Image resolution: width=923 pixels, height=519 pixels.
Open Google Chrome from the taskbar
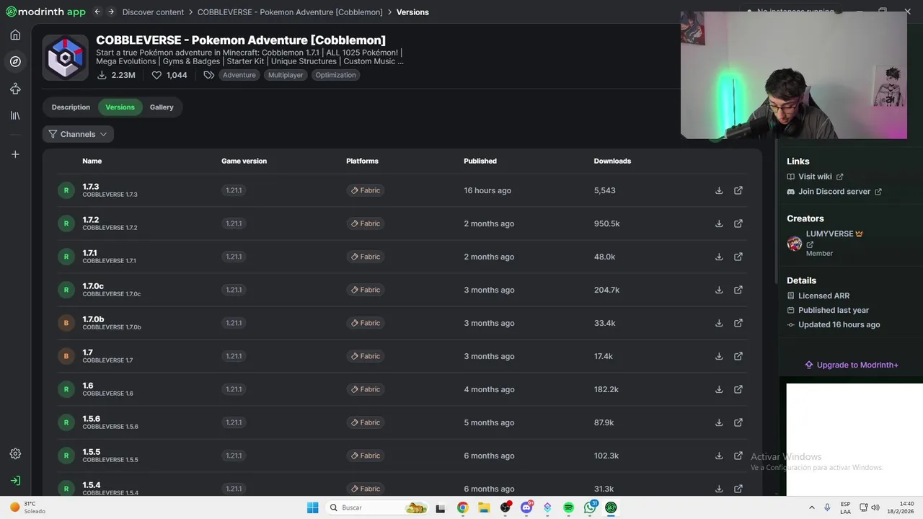point(462,507)
